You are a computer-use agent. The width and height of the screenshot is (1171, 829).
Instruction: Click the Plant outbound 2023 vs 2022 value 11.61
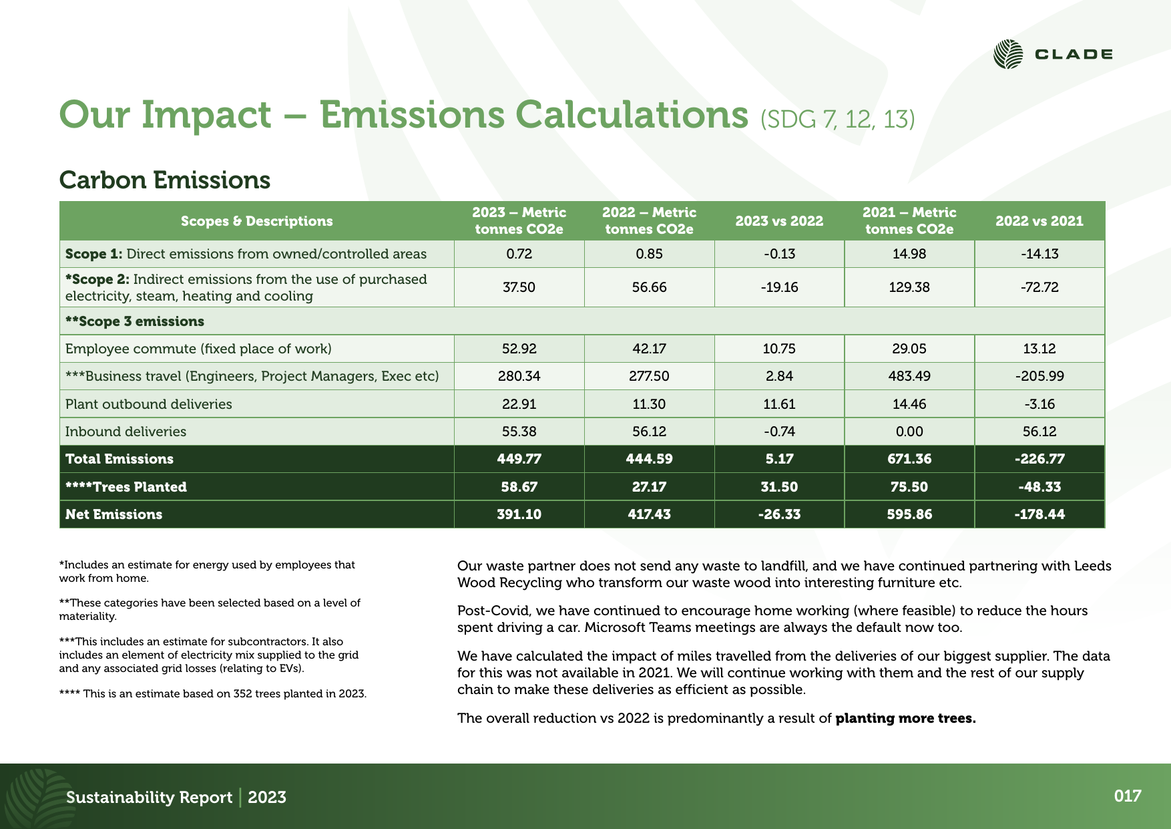point(779,404)
